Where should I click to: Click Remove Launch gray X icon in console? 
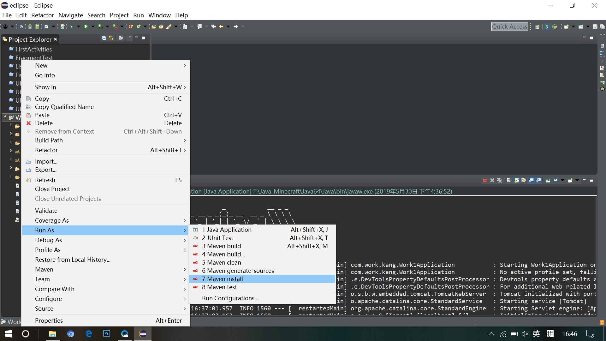[492, 181]
